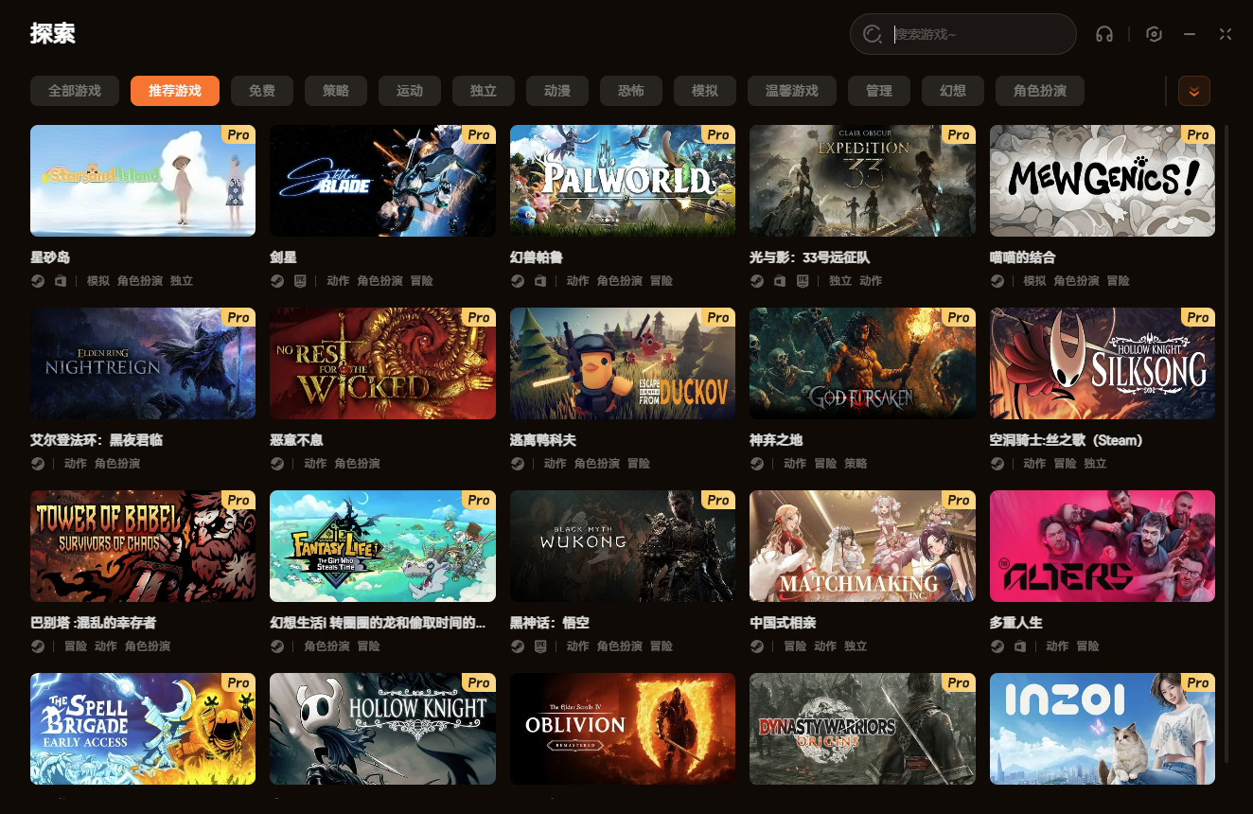
Task: Click the Pro badge on Mewgenics card
Action: [1197, 135]
